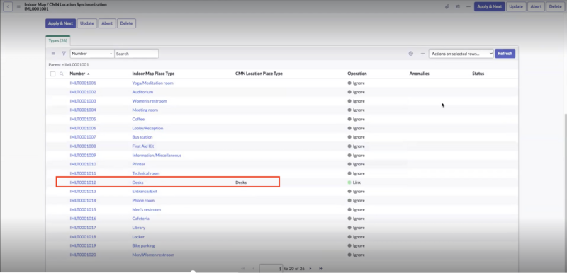Open Entrance/Exit place type link

(x=145, y=192)
